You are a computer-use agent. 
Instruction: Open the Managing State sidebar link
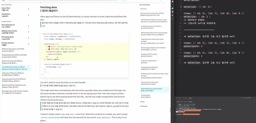click(8, 38)
